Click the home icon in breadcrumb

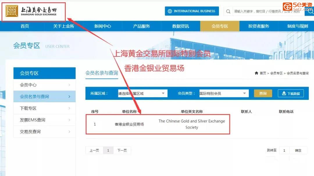256,73
